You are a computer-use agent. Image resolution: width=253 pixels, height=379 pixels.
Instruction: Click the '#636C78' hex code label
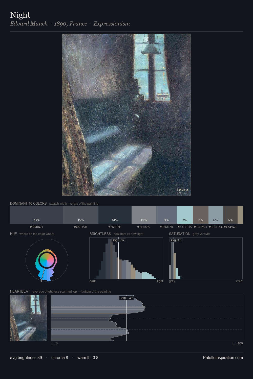coord(166,227)
